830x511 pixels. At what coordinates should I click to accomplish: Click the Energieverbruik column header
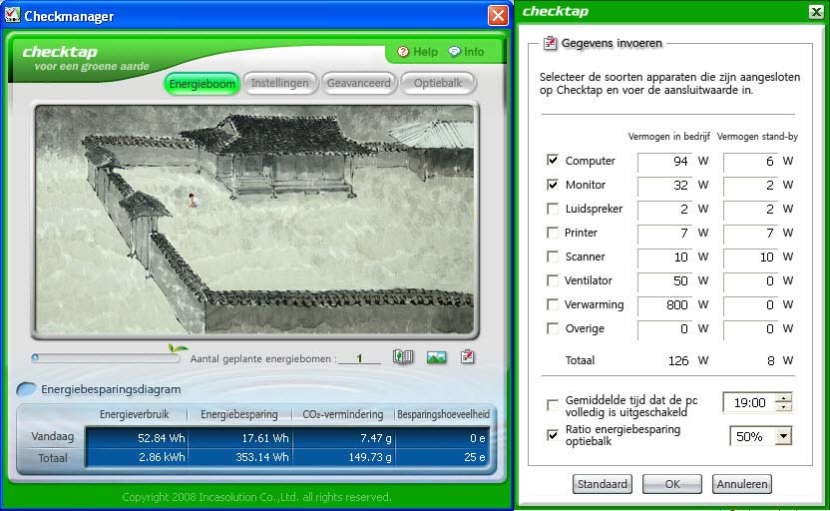pyautogui.click(x=135, y=414)
